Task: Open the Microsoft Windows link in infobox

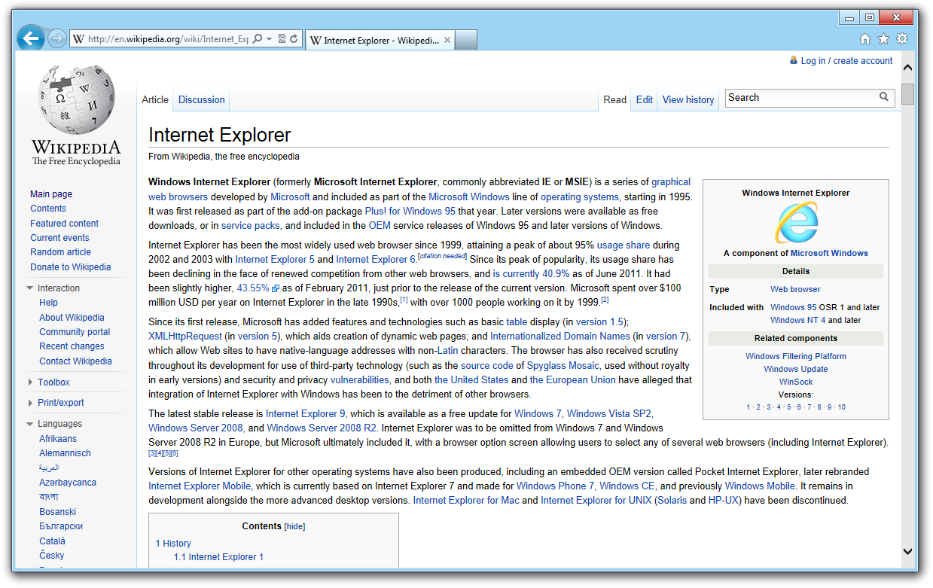Action: [x=829, y=253]
